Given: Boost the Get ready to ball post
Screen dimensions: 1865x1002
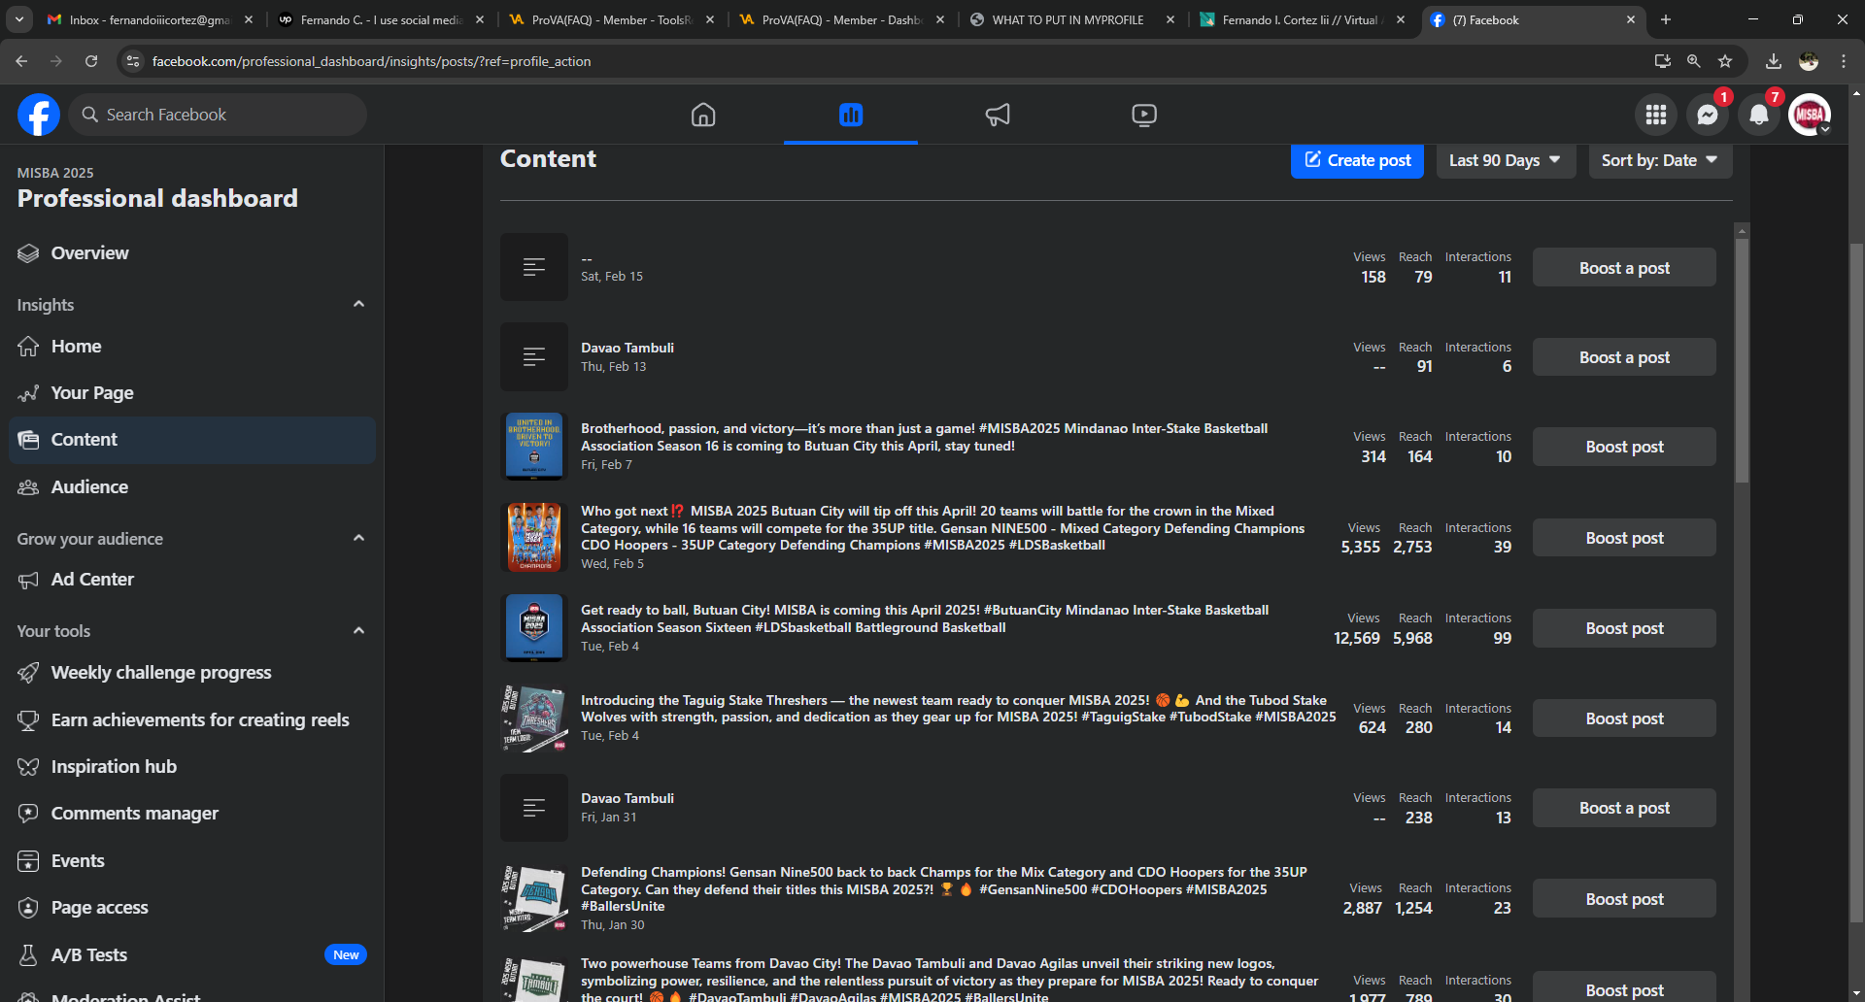Looking at the screenshot, I should click(x=1624, y=628).
